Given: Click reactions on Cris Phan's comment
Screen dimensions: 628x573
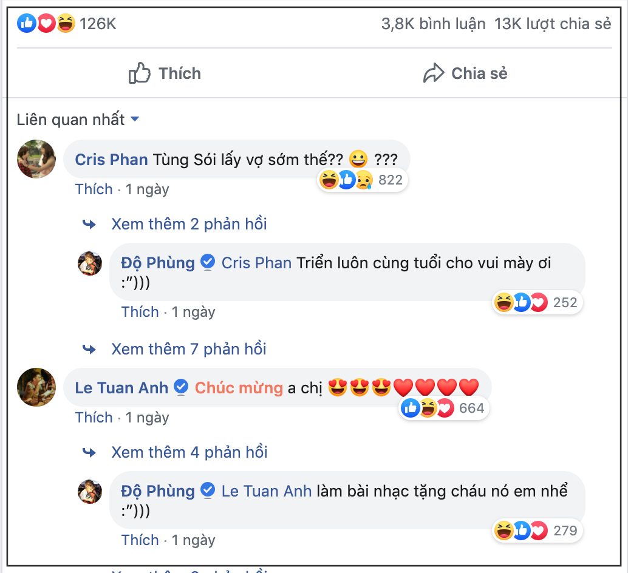Looking at the screenshot, I should [361, 180].
